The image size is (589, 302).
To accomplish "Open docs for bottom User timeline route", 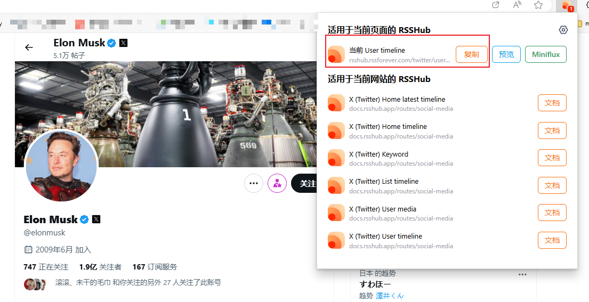I will click(552, 240).
